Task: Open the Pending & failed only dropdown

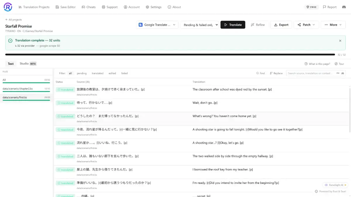Action: tap(200, 25)
